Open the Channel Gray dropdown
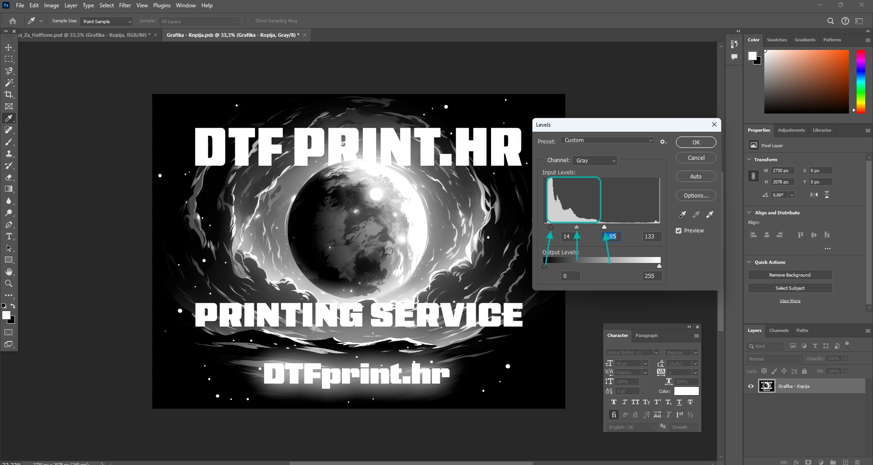Image resolution: width=873 pixels, height=465 pixels. [x=595, y=161]
